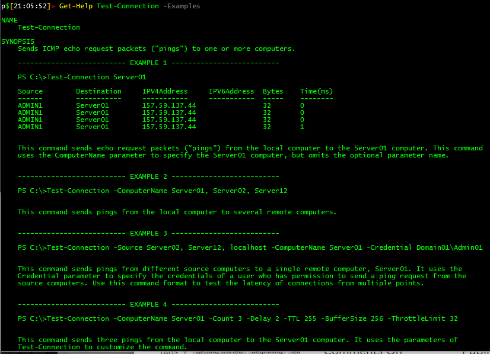Click the Time(ms) value 1 in the last row

302,127
